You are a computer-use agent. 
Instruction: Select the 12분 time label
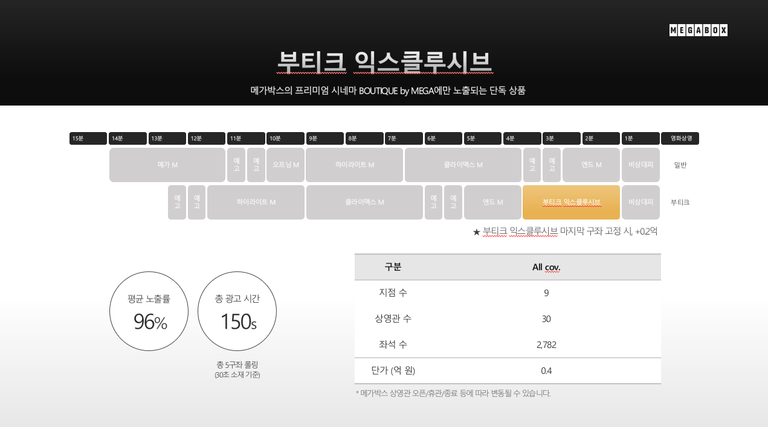coord(207,139)
